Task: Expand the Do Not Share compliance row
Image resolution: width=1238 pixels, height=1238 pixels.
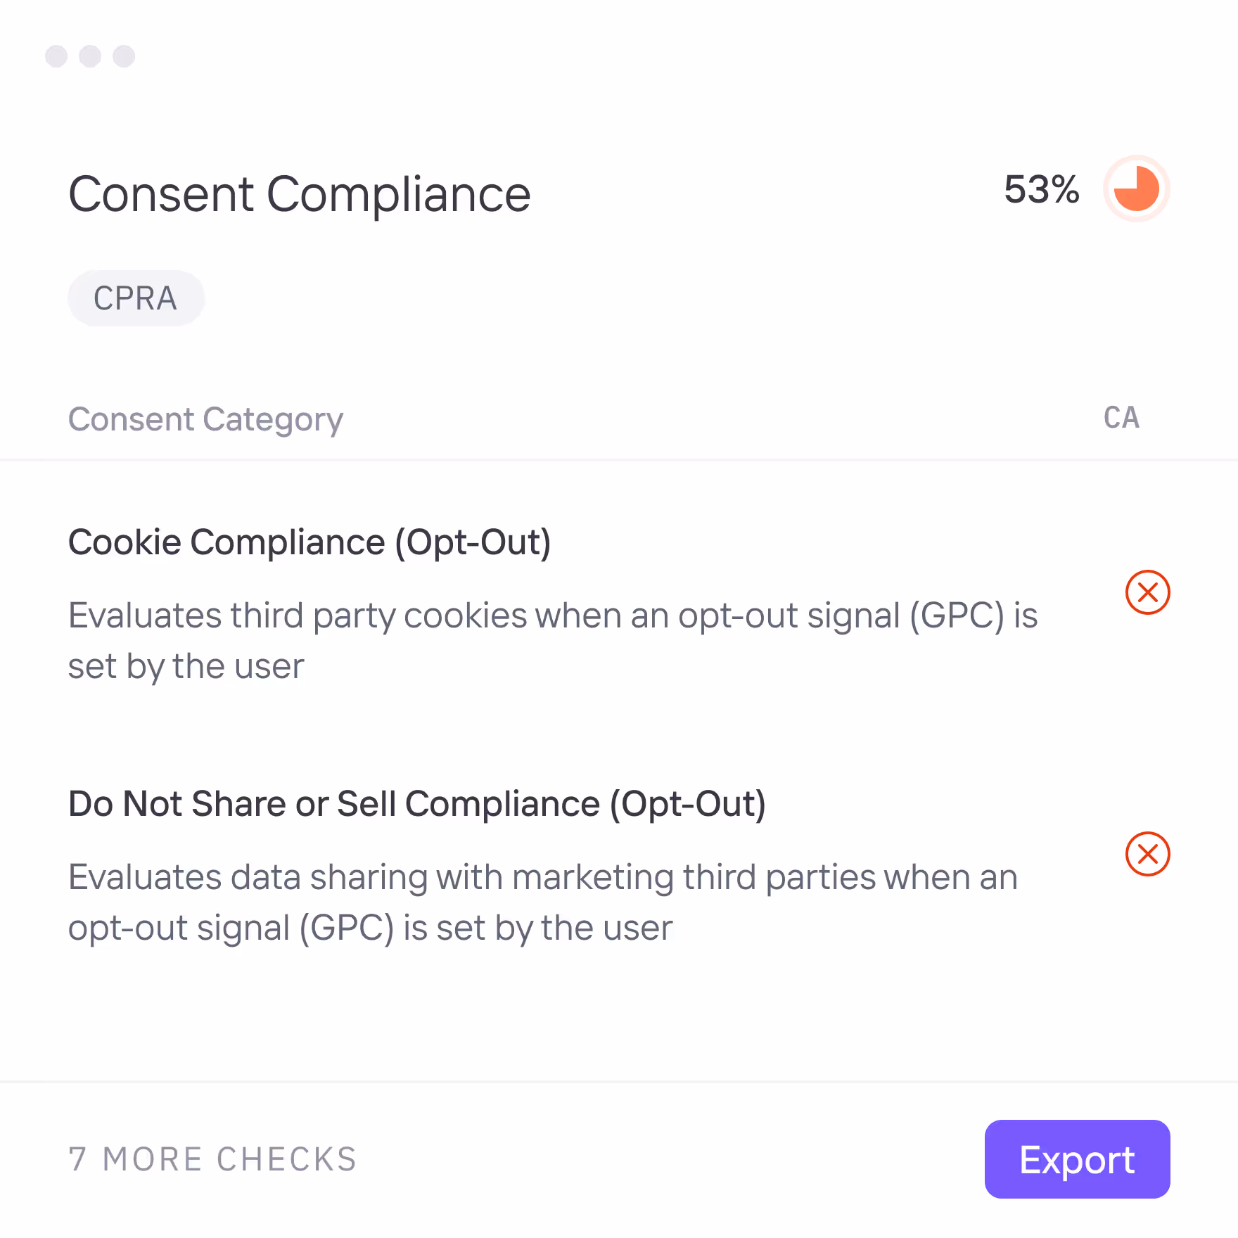Action: [x=416, y=803]
